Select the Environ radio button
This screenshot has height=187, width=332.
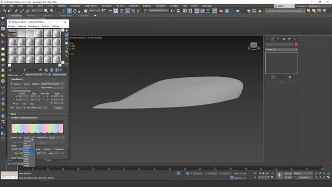coord(22,84)
